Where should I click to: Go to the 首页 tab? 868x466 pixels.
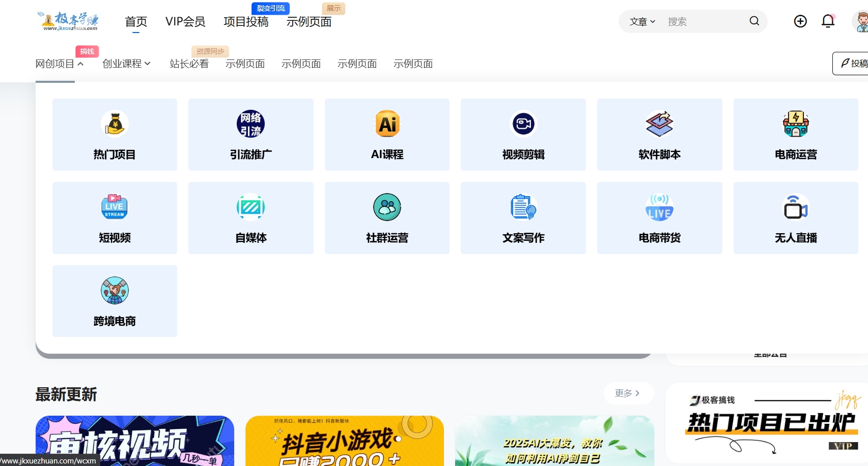coord(136,21)
